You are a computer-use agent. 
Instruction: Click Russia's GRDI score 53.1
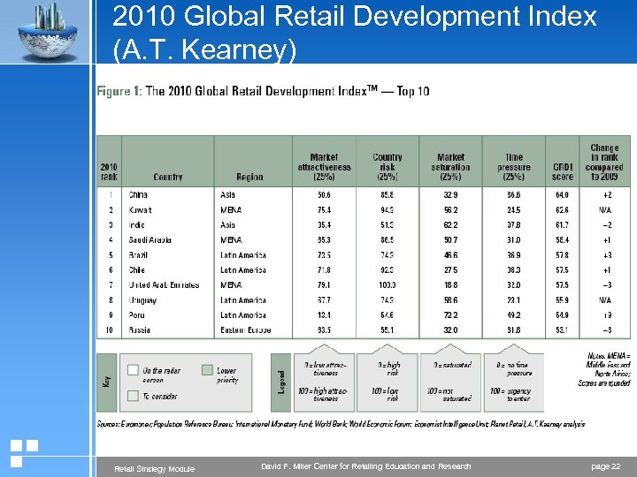coord(562,329)
